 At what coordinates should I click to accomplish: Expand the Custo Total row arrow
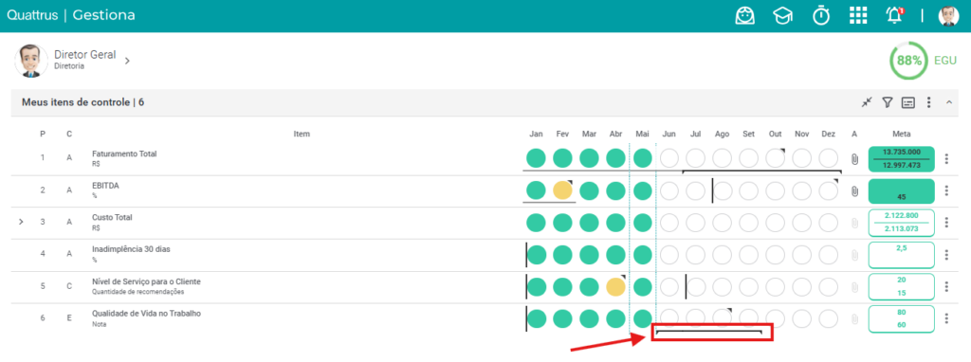21,222
